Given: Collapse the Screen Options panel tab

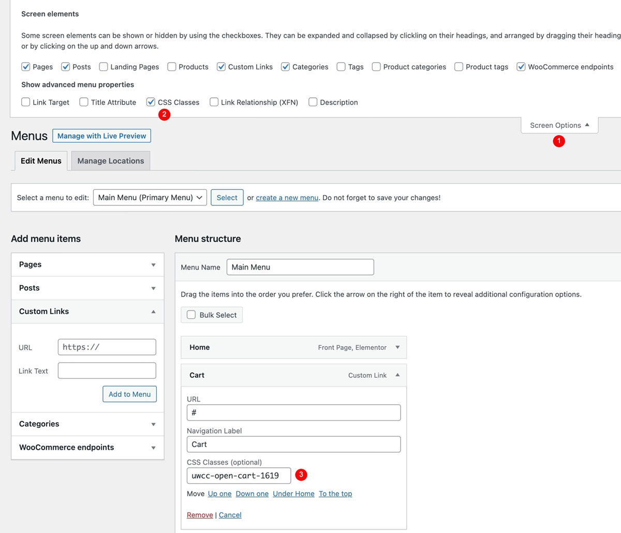Looking at the screenshot, I should (559, 125).
